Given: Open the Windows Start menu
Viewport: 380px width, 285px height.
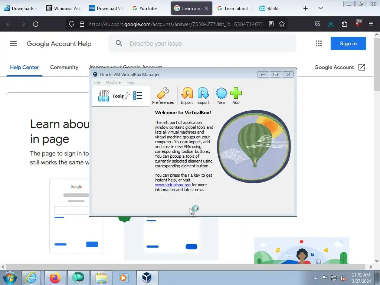Looking at the screenshot, I should point(9,278).
